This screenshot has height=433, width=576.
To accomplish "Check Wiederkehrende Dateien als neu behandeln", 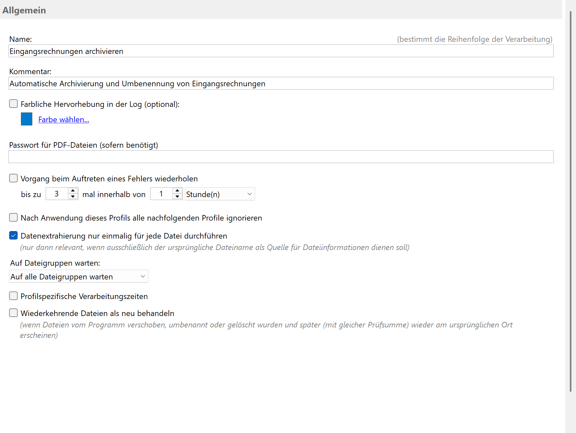I will point(13,313).
